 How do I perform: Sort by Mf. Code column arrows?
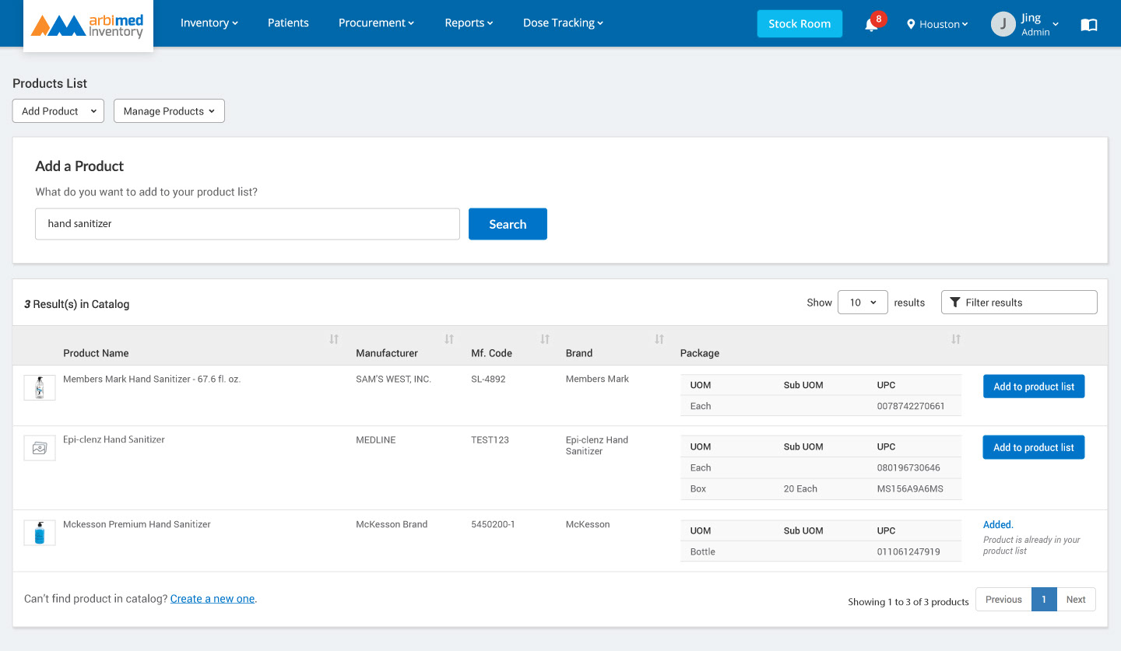[545, 339]
